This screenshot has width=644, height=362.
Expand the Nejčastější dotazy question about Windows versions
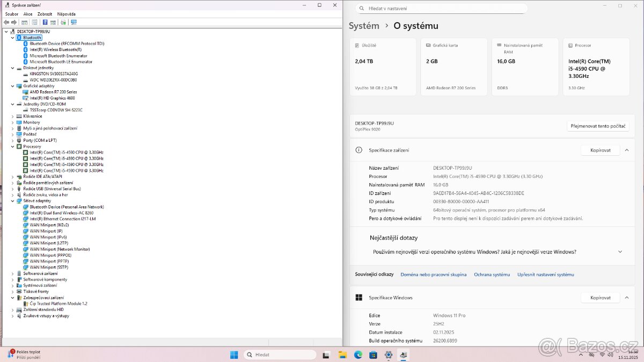[620, 251]
